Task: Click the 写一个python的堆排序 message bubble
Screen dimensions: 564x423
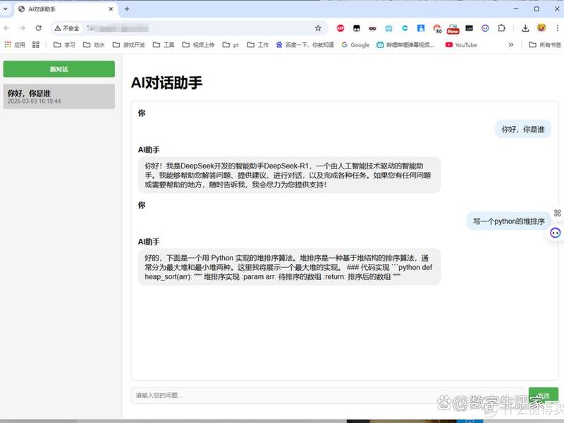Action: (x=508, y=221)
